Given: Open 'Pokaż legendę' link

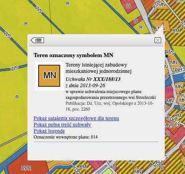Looking at the screenshot, I should tap(49, 131).
